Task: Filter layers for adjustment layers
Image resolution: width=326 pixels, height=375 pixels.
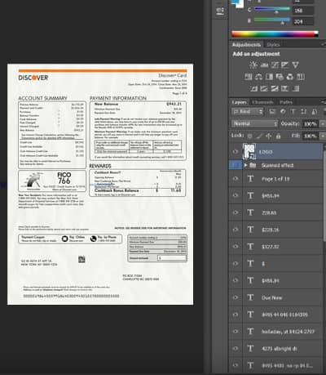Action: click(x=283, y=111)
